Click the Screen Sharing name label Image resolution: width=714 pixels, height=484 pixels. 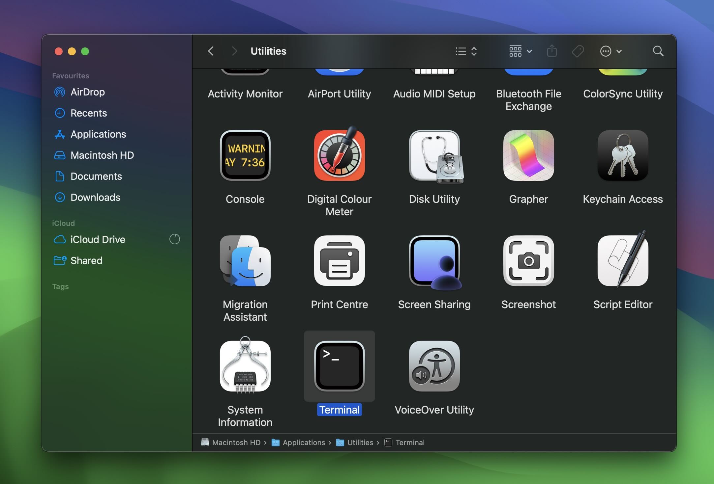coord(434,305)
